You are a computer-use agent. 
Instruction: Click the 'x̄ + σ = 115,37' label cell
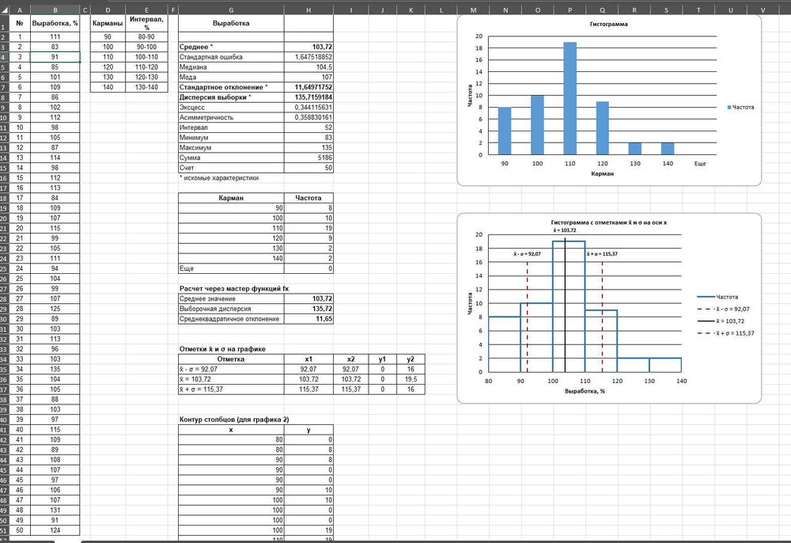231,389
